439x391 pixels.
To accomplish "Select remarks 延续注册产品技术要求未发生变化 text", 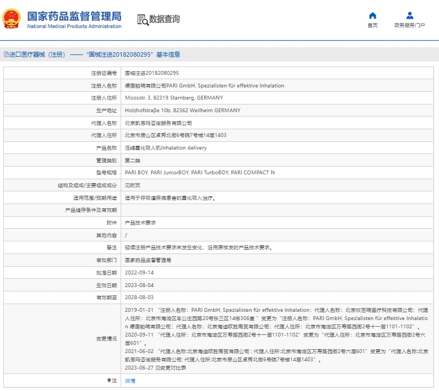I will [x=199, y=247].
